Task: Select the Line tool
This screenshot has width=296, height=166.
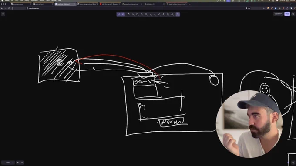Action: tap(155, 14)
